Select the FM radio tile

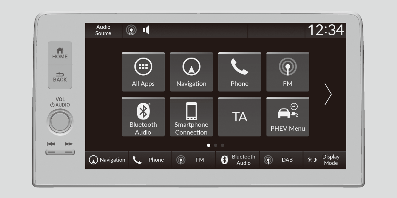point(288,72)
